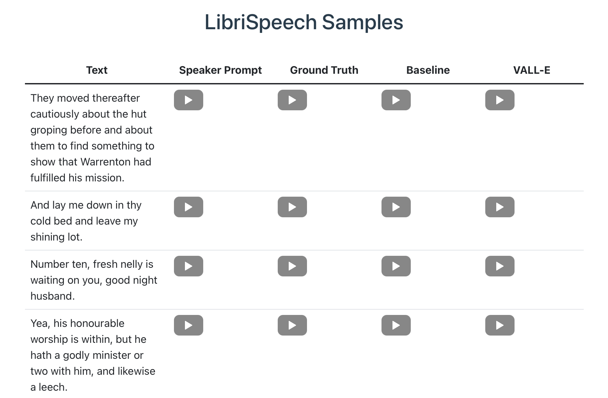Play Ground Truth audio for Warrenton sentence

[x=292, y=100]
